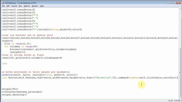Image resolution: width=182 pixels, height=102 pixels.
Task: Open the Edit menu
Action: coord(8,6)
